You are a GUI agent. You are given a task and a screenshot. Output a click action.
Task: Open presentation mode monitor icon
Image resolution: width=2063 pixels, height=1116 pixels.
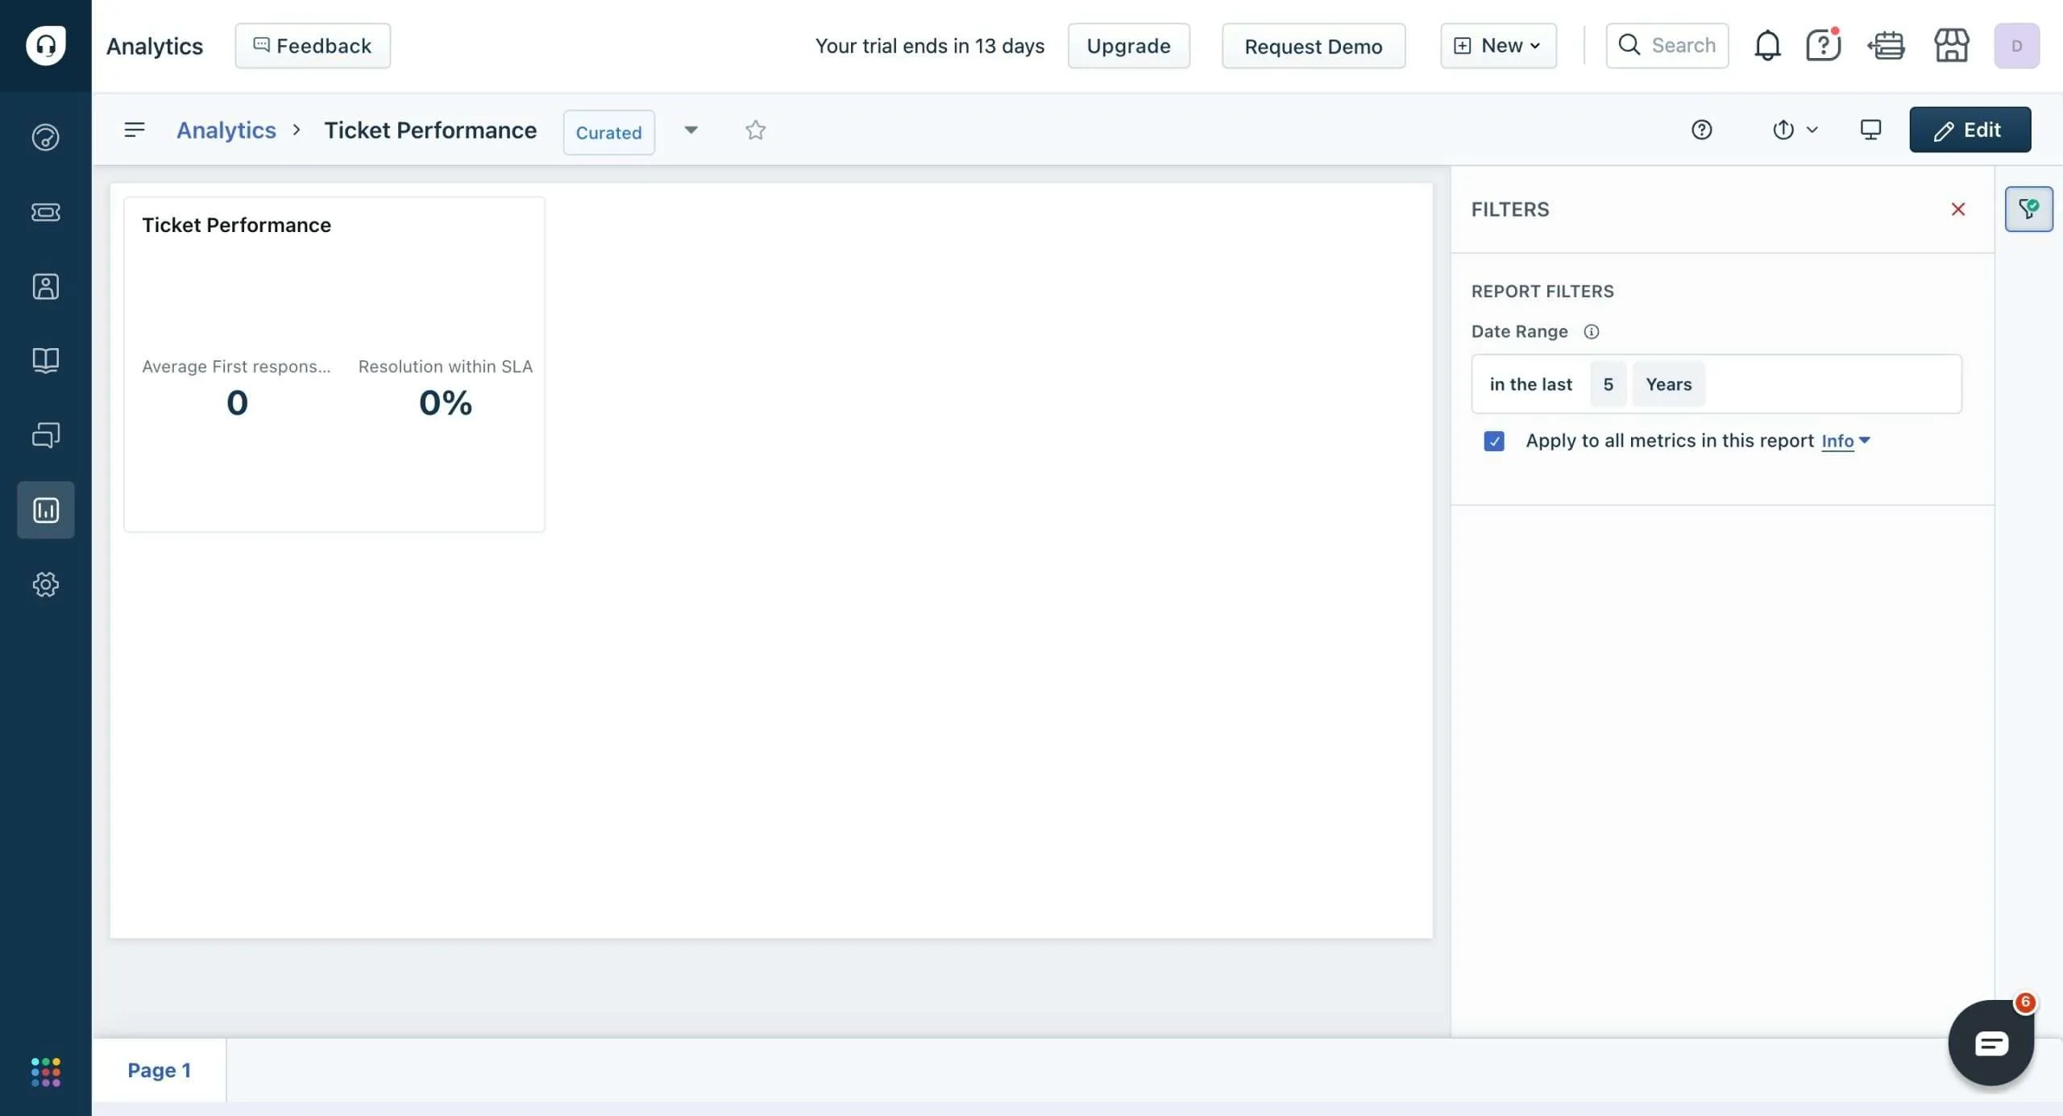point(1870,130)
